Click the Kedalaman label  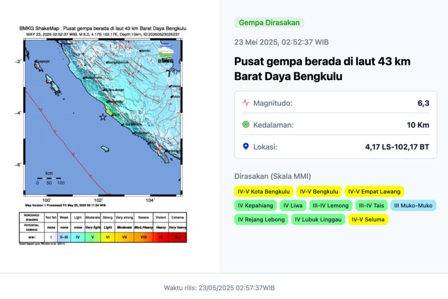pos(273,125)
